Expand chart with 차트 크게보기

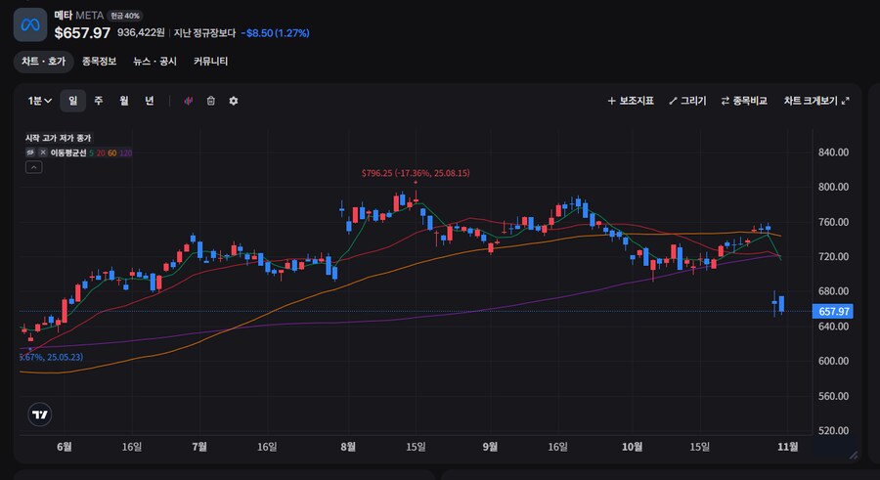(815, 101)
